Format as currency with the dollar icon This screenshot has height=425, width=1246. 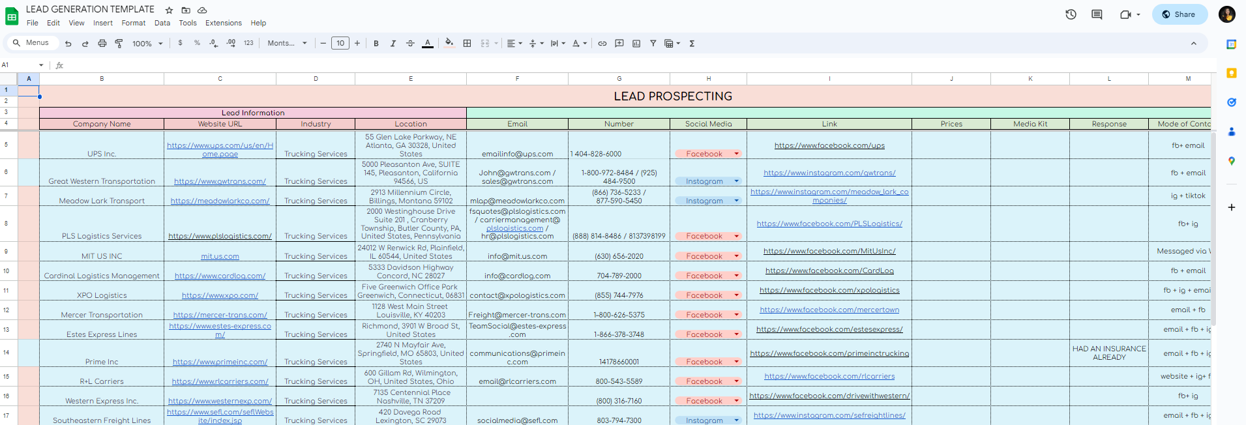[x=181, y=43]
